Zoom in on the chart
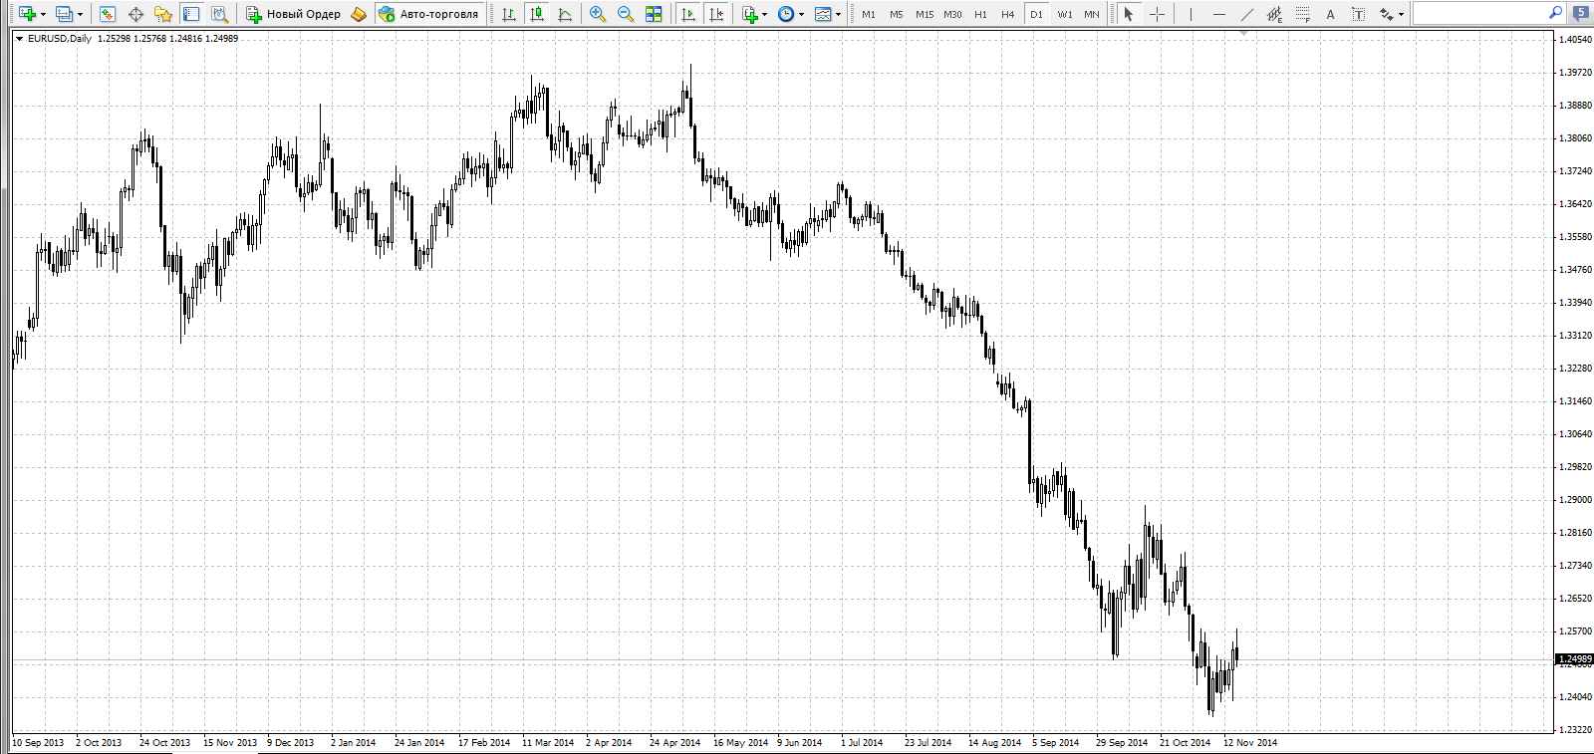The height and width of the screenshot is (754, 1594). (598, 14)
